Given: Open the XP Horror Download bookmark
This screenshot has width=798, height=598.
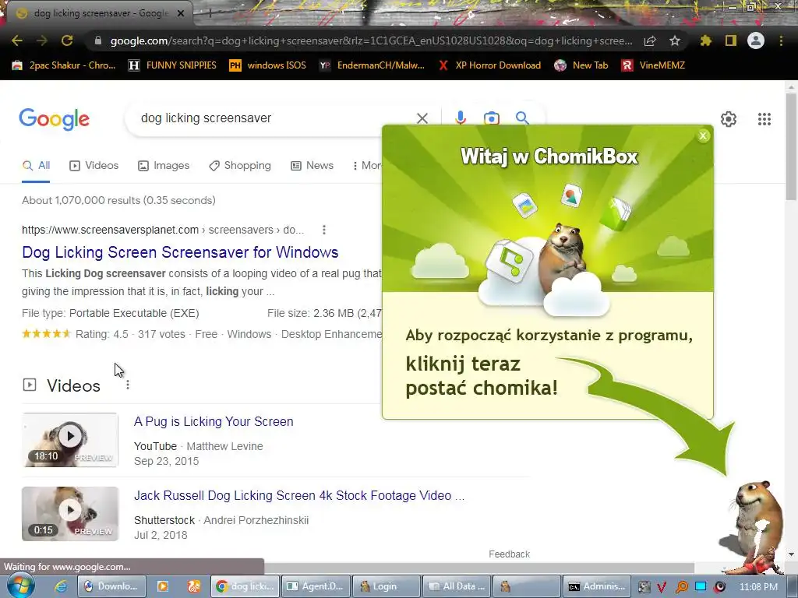Looking at the screenshot, I should (x=489, y=65).
